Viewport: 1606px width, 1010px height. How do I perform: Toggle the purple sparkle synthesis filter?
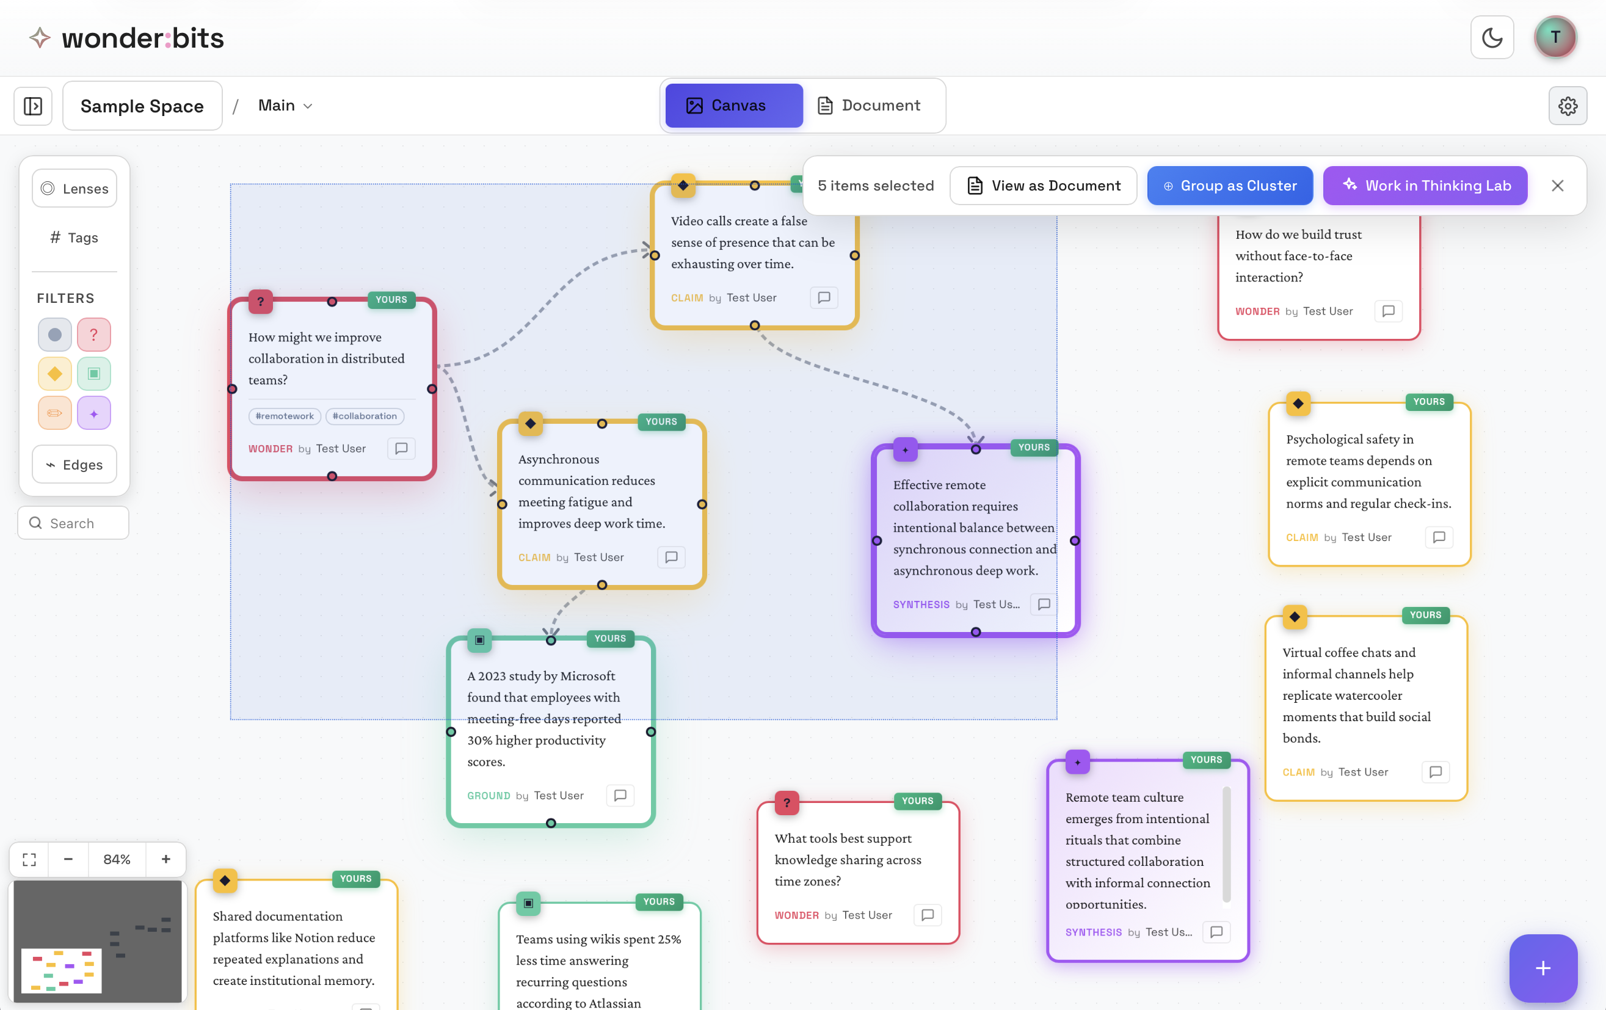tap(93, 413)
